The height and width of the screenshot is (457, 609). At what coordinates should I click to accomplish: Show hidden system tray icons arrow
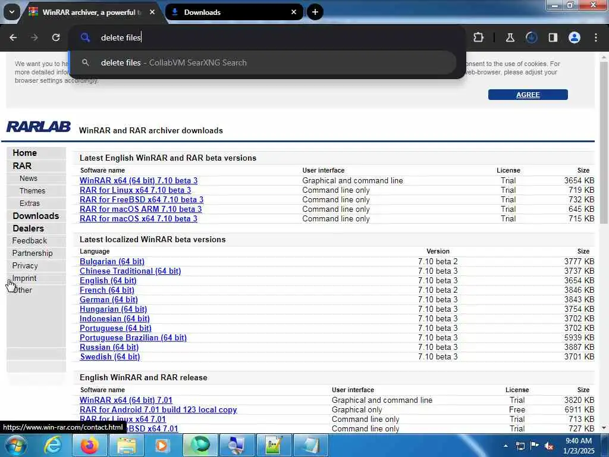coord(506,445)
